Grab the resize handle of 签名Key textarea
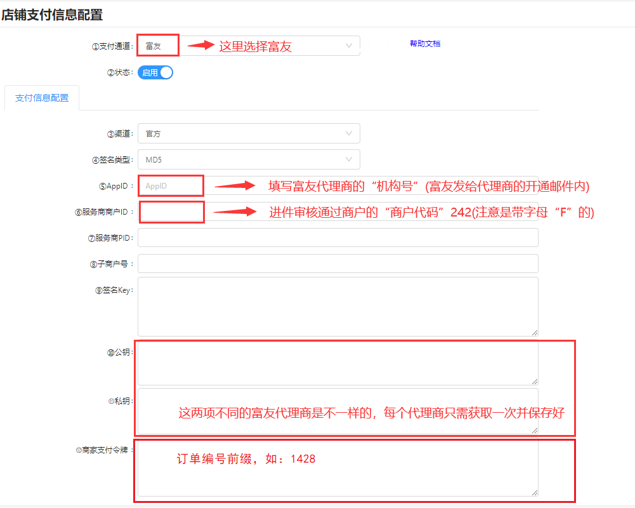This screenshot has width=635, height=508. pos(535,333)
